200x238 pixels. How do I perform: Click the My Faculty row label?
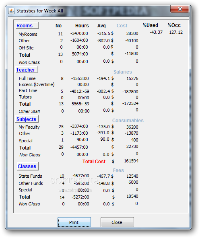coord(29,127)
